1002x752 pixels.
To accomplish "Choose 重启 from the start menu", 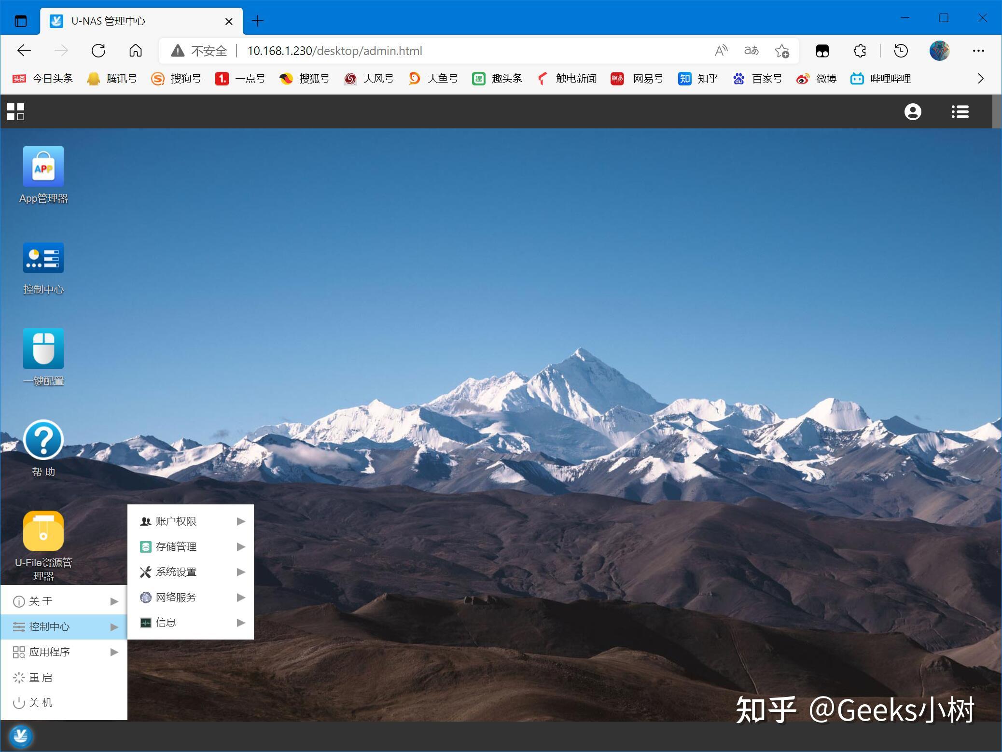I will coord(41,678).
